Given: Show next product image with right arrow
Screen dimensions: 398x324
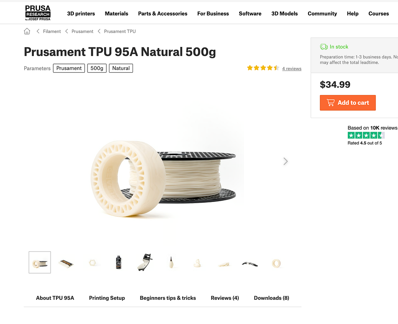Looking at the screenshot, I should click(285, 161).
